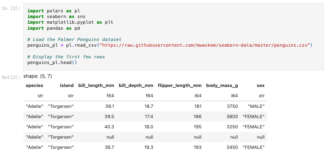
Task: Click the bill_depth_mm column header
Action: [136, 85]
